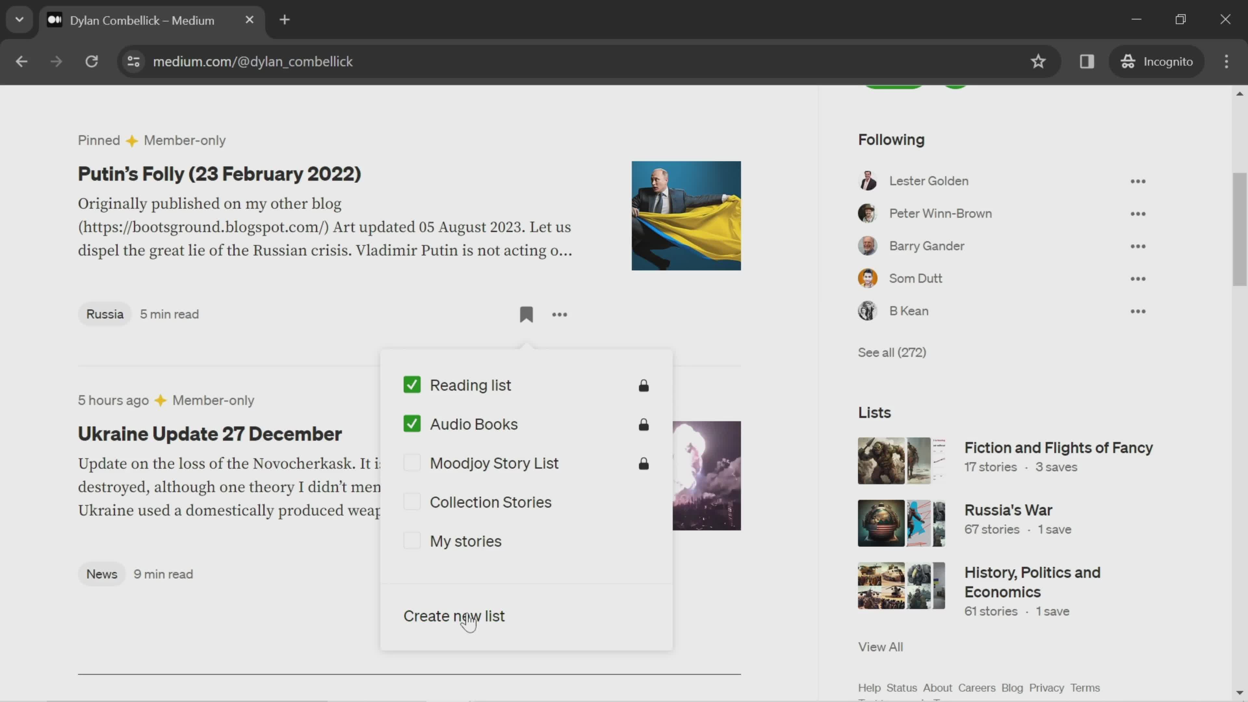Screen dimensions: 1248x702
Task: Click the Russia topic tag
Action: point(105,314)
